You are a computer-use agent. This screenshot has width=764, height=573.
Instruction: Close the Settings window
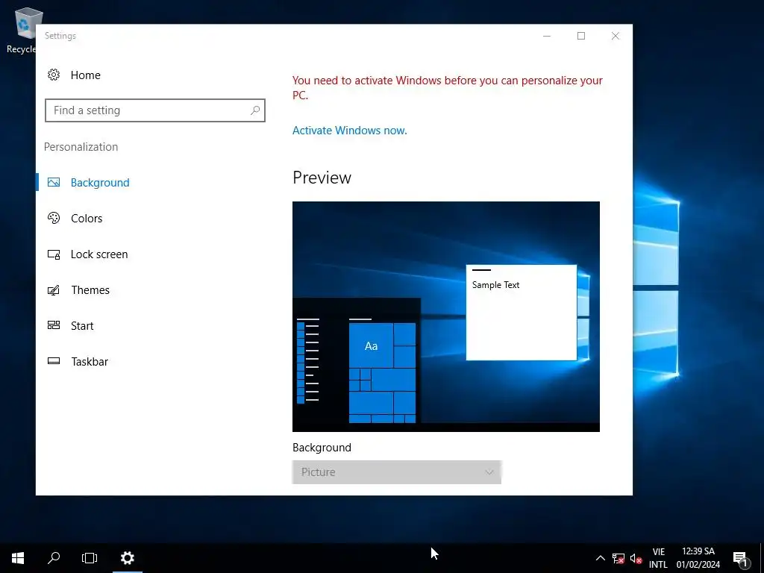coord(616,36)
